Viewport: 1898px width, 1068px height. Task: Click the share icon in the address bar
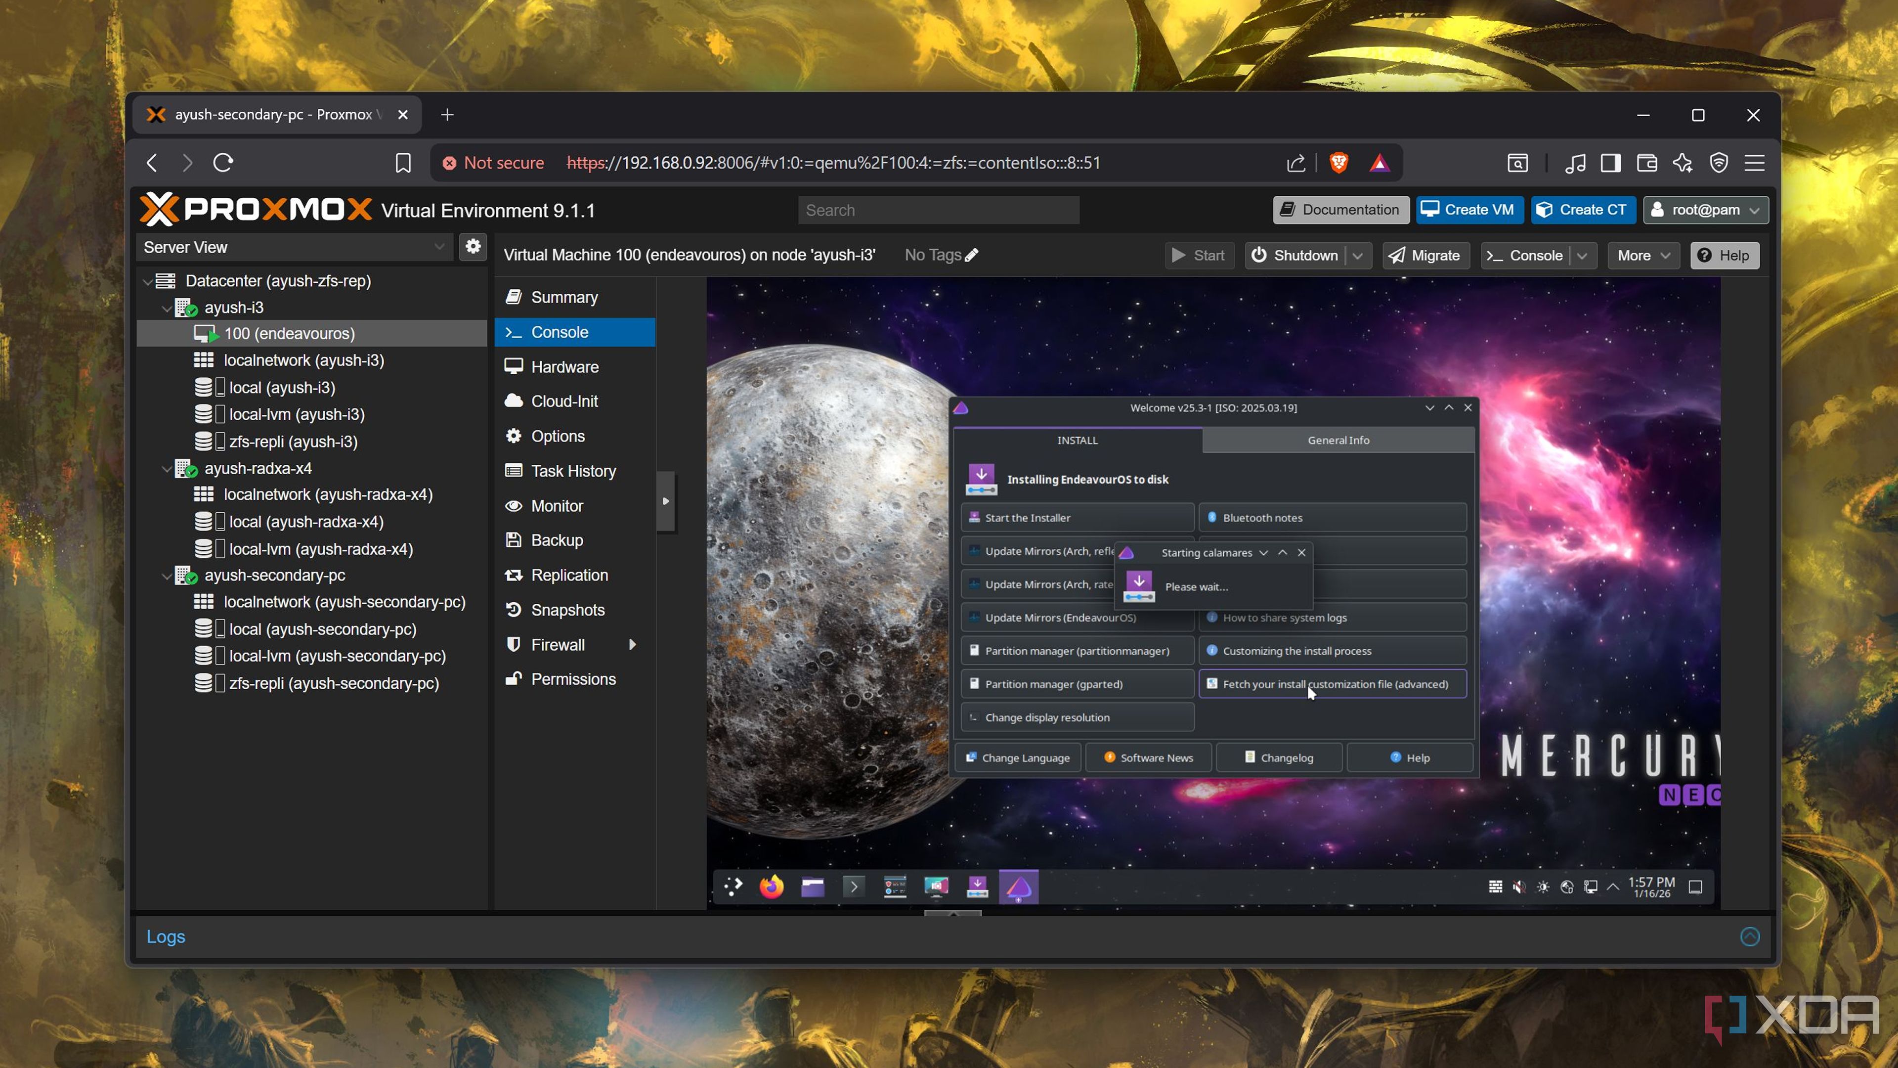1296,163
